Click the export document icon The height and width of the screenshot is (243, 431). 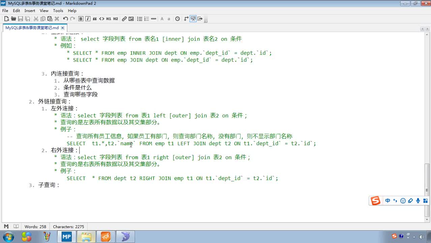[x=200, y=19]
